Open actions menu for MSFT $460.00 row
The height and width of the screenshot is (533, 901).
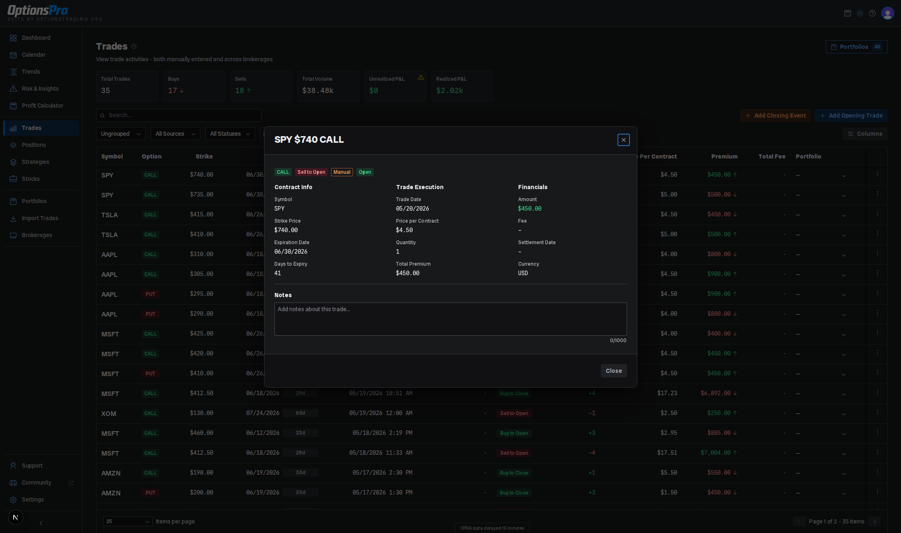coord(877,432)
